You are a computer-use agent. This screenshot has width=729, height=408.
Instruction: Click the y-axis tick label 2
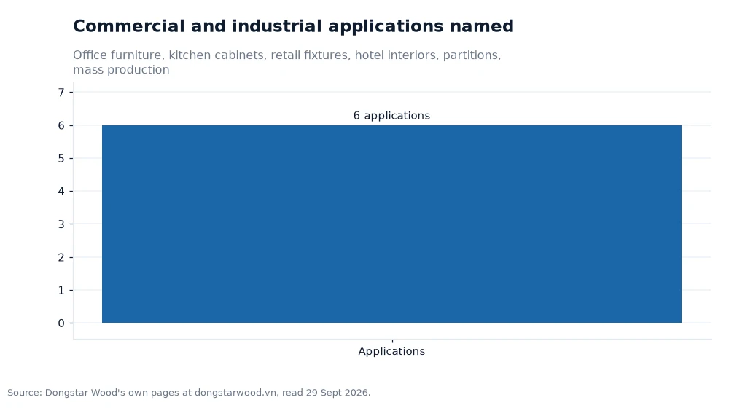tap(61, 257)
